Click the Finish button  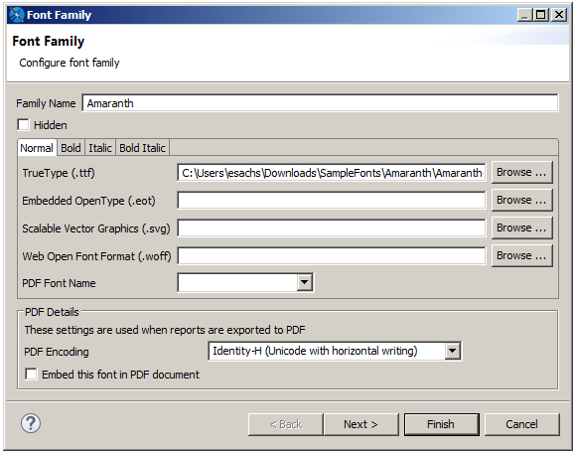[x=441, y=424]
